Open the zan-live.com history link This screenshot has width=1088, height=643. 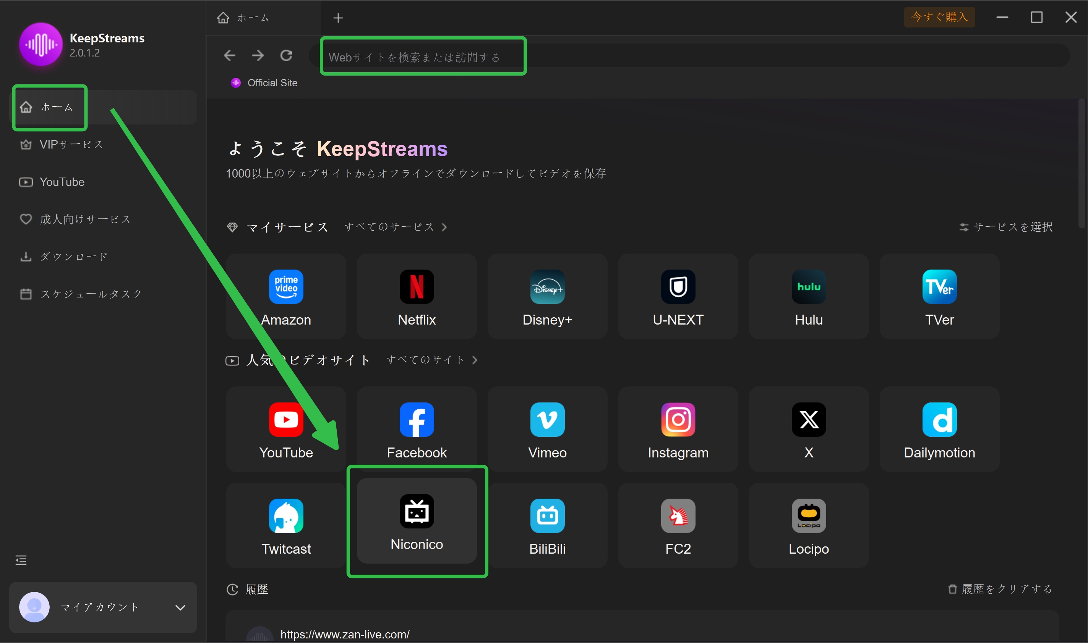[345, 634]
